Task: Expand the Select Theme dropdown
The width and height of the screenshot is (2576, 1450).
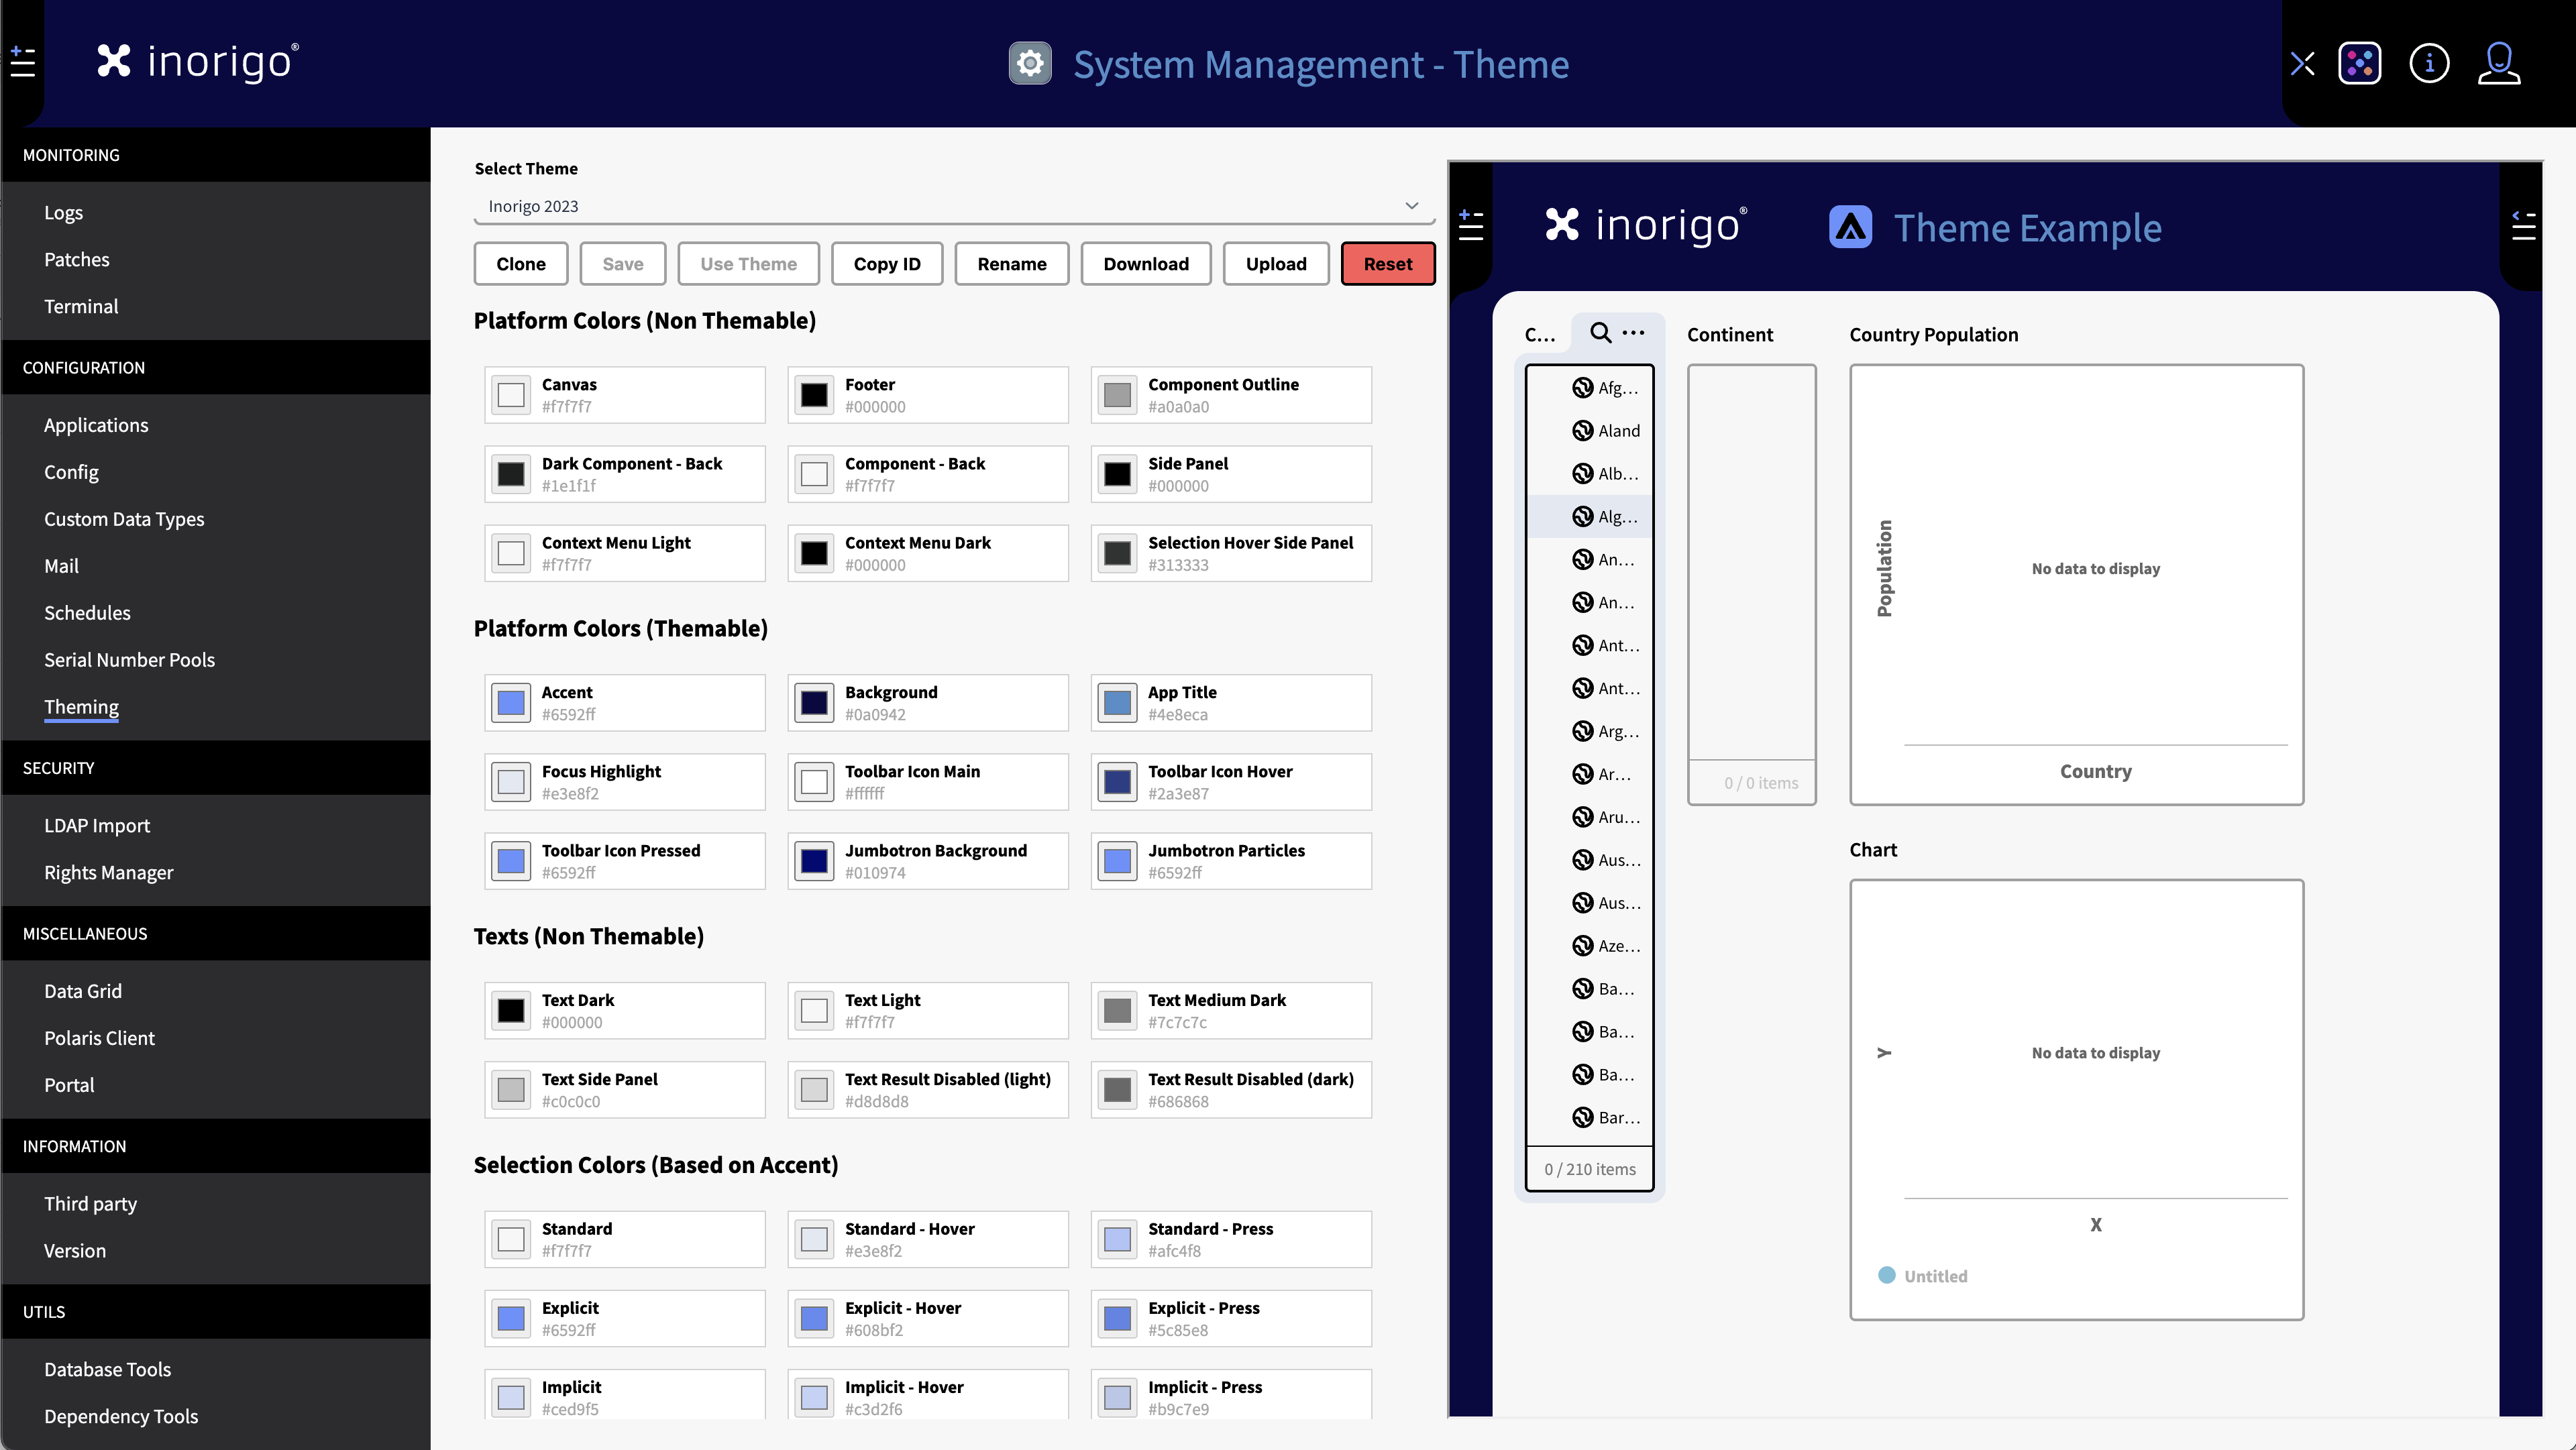Action: pyautogui.click(x=1411, y=206)
